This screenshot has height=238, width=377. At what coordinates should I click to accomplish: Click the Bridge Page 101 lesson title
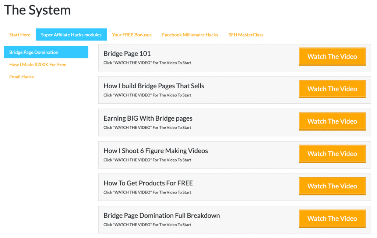pos(127,54)
